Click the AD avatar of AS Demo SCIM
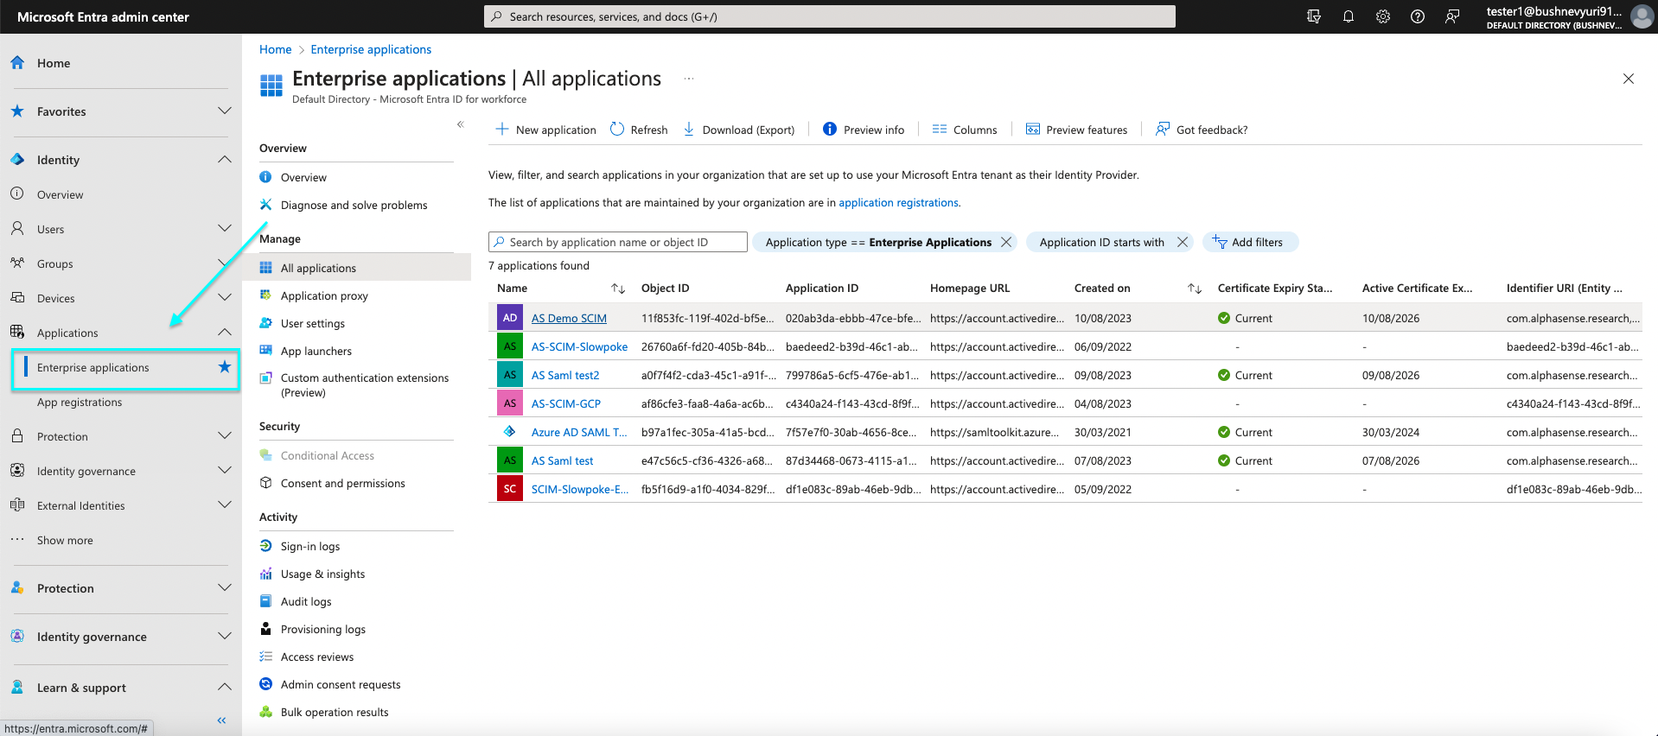Image resolution: width=1658 pixels, height=736 pixels. tap(510, 318)
